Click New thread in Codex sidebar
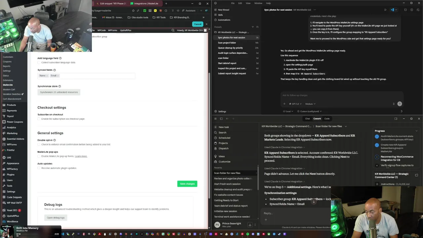The width and height of the screenshot is (423, 238). pyautogui.click(x=223, y=10)
